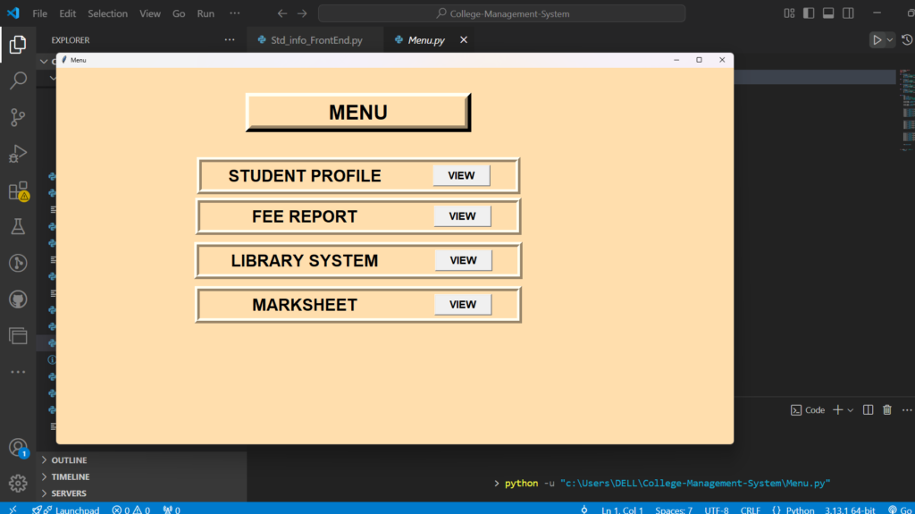Image resolution: width=915 pixels, height=514 pixels.
Task: Open the Testing flask view
Action: (18, 227)
